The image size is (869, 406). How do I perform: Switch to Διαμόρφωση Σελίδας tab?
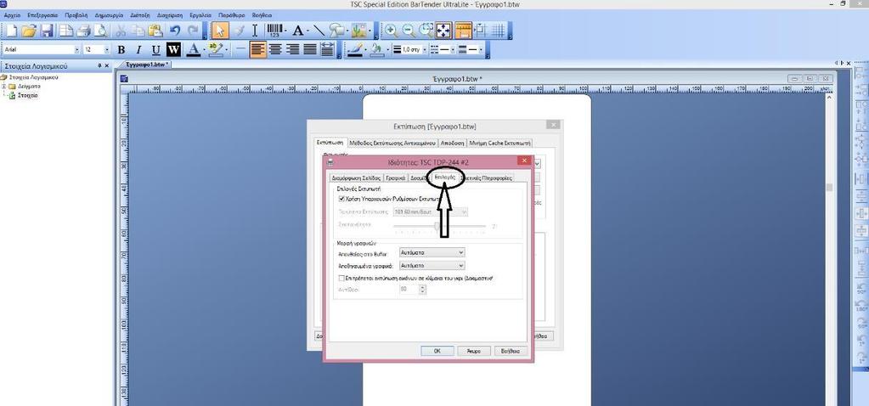click(x=356, y=178)
